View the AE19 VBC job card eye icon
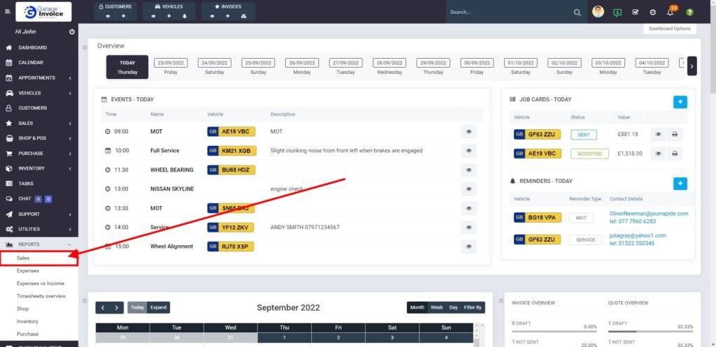Viewport: 716px width, 347px height. click(x=657, y=154)
